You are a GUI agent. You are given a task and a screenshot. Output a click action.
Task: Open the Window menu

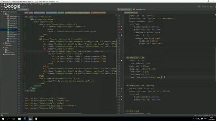pos(45,4)
